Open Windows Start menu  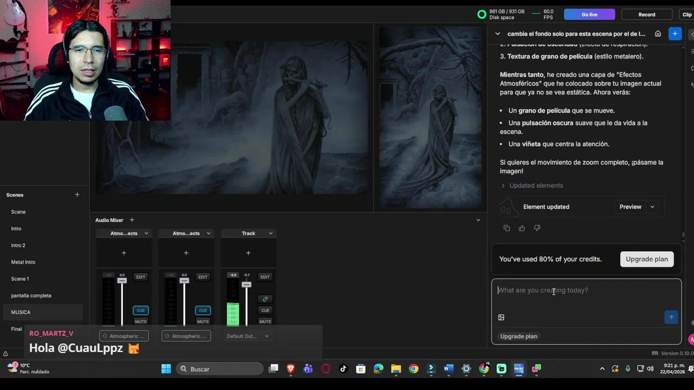point(166,369)
